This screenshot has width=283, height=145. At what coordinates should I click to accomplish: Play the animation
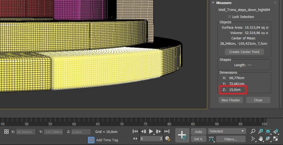point(151,131)
